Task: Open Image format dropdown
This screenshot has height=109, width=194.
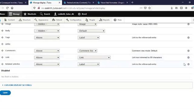Action: [87, 24]
